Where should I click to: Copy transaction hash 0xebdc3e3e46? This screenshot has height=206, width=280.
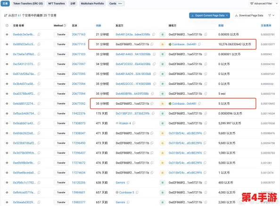(39, 34)
